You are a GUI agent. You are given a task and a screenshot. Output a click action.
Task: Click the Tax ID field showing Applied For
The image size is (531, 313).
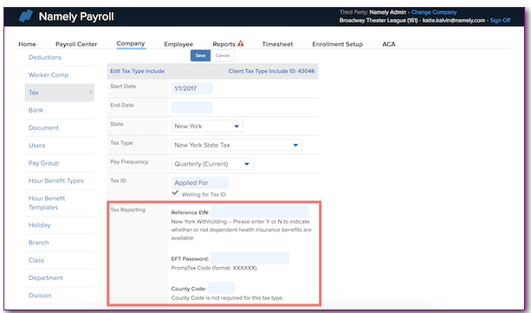(200, 183)
